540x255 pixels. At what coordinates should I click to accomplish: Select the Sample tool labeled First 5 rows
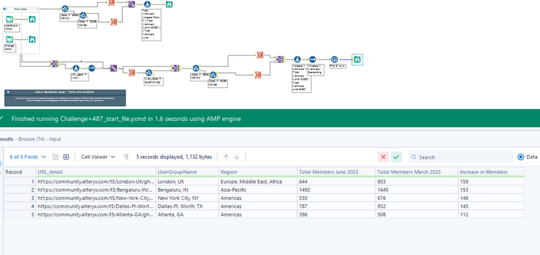[x=334, y=59]
